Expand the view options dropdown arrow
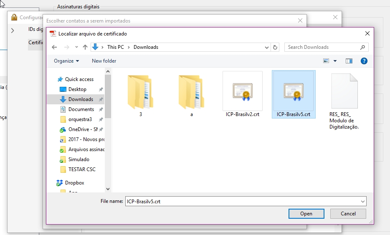This screenshot has width=390, height=235. (335, 61)
